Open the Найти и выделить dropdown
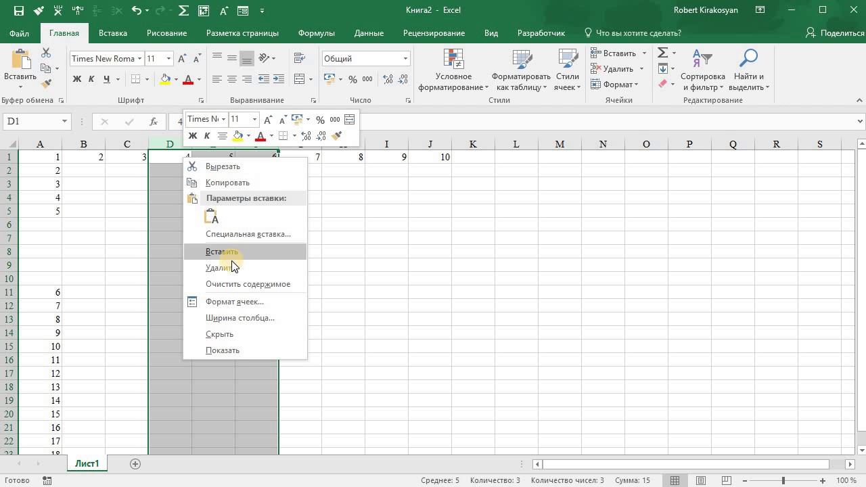 click(748, 70)
